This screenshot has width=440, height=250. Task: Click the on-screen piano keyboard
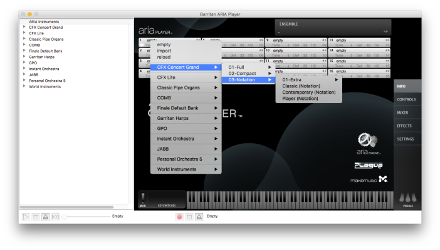tap(290, 200)
